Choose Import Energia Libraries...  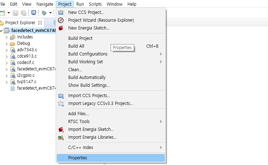point(111,137)
